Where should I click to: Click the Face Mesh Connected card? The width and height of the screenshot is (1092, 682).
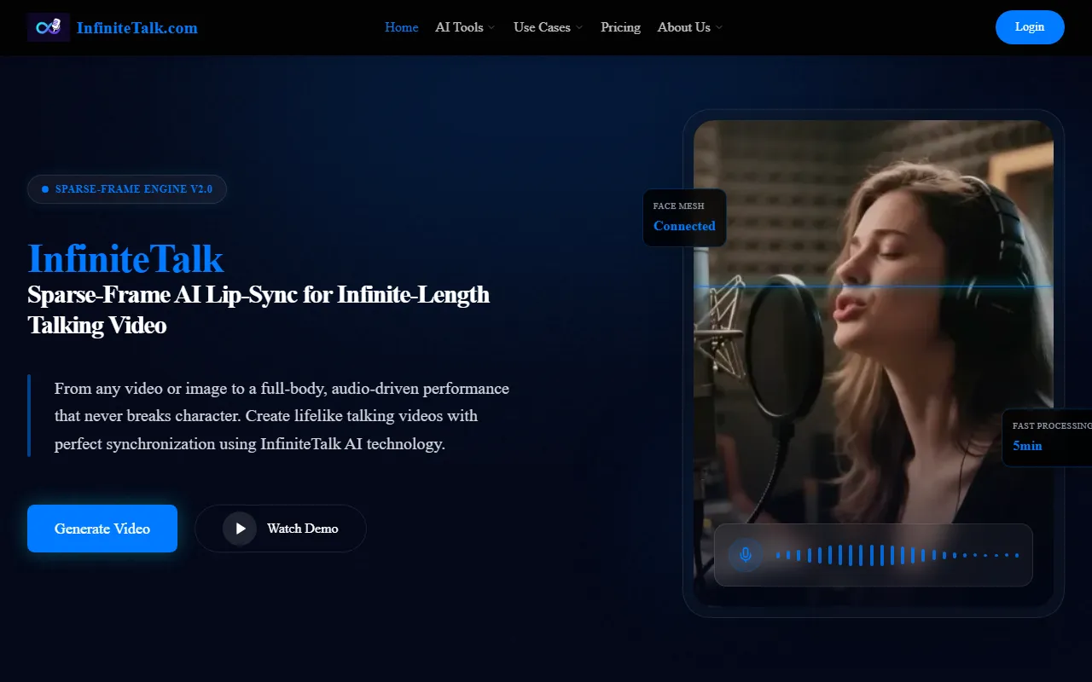click(x=684, y=218)
